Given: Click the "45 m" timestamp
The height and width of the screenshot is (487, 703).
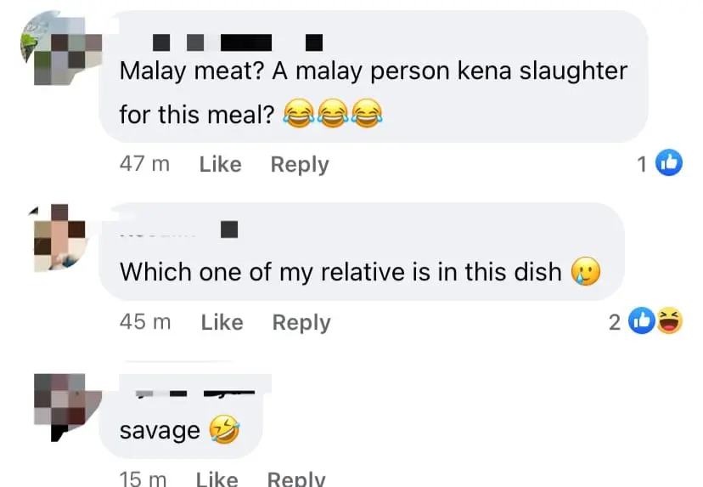Looking at the screenshot, I should [145, 322].
